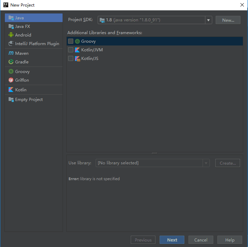248x247 pixels.
Task: Click the SDK folder icon in combo box
Action: [103, 20]
